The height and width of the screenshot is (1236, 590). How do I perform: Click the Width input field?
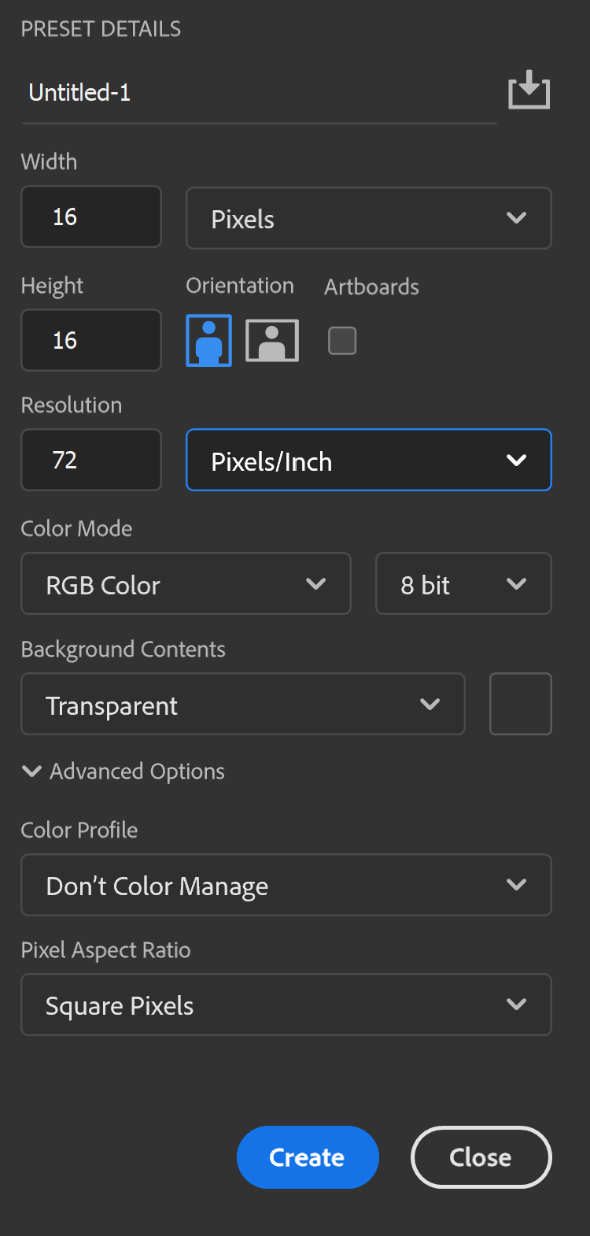(x=91, y=217)
